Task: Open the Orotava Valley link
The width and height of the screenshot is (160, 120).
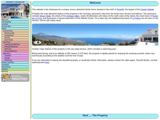Action: tap(73, 16)
